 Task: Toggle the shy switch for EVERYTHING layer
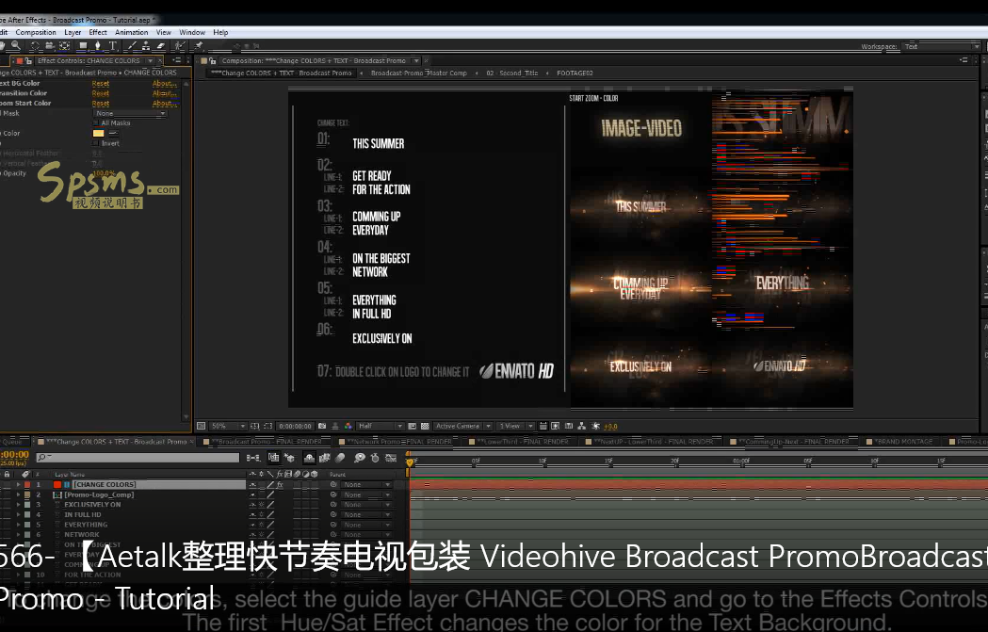[252, 525]
